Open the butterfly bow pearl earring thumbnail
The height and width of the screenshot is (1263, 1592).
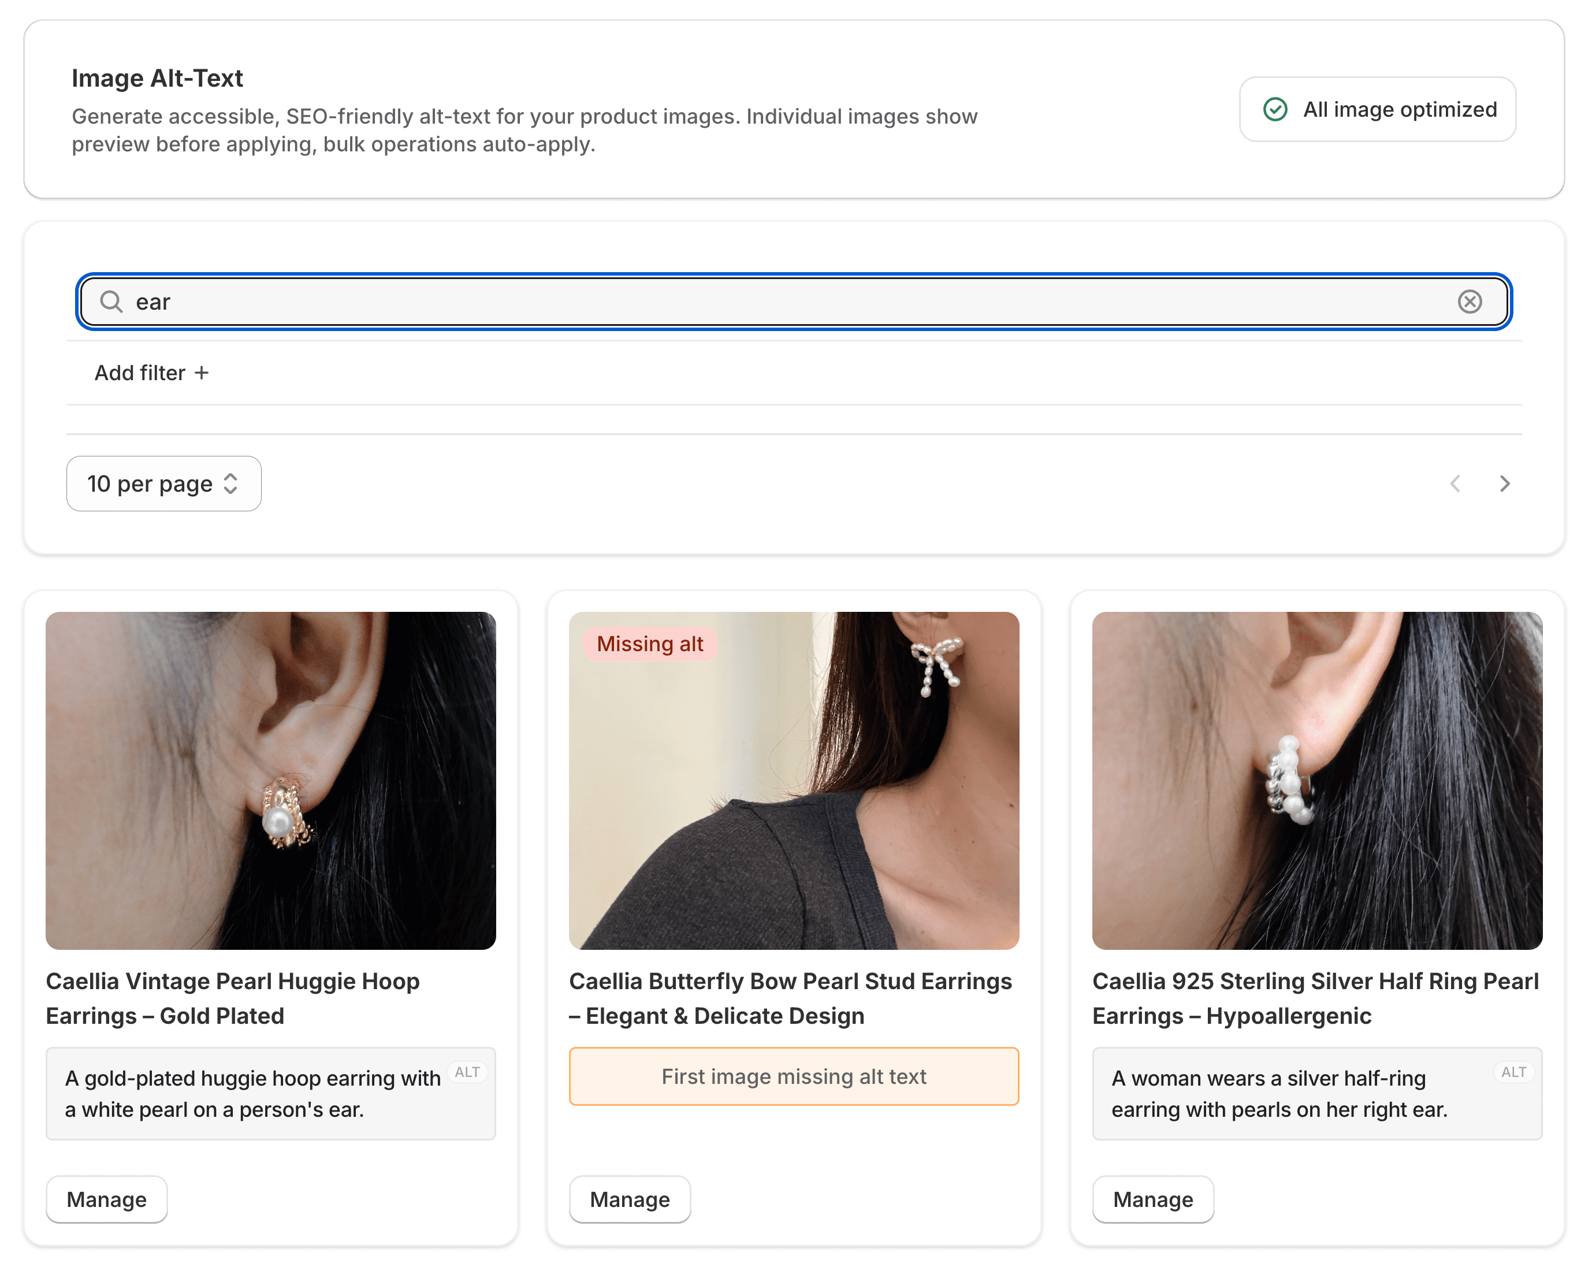coord(794,780)
